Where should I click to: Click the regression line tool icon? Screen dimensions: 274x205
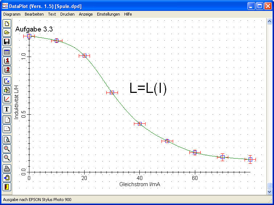(7, 99)
